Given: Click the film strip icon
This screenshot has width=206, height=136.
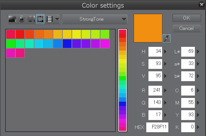Looking at the screenshot, I should 50,19.
